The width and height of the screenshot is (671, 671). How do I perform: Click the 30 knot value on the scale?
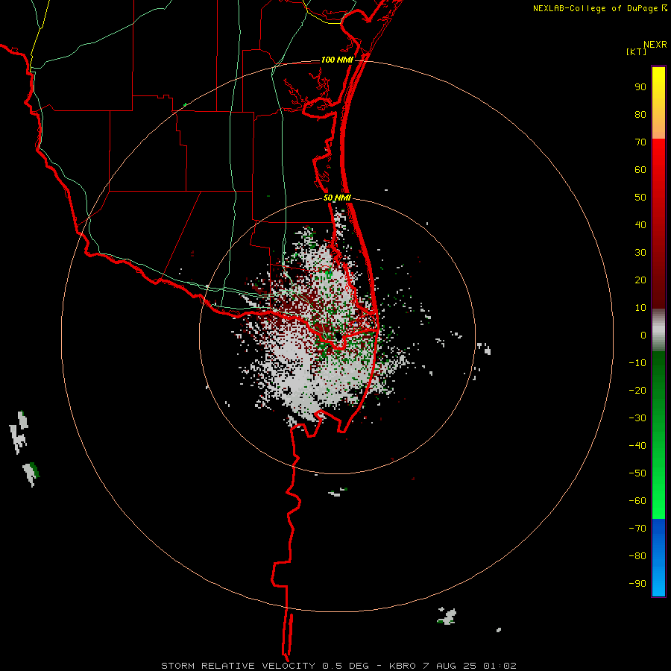click(640, 253)
